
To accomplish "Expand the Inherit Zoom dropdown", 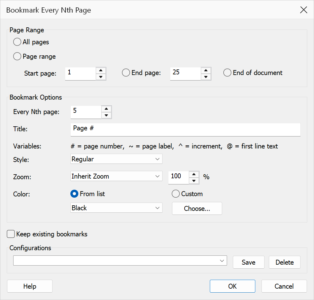I will point(116,176).
